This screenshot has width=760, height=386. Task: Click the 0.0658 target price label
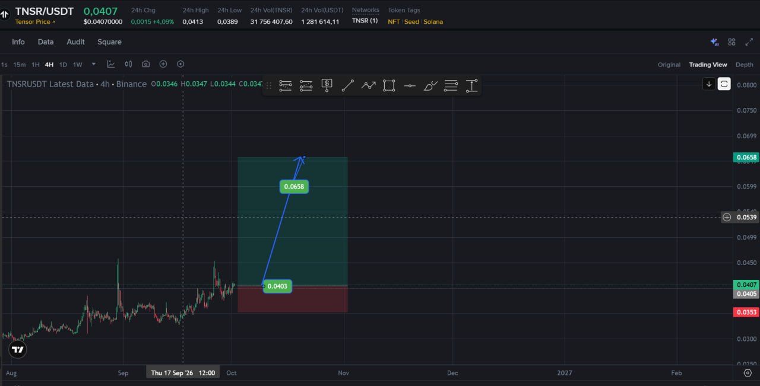tap(294, 187)
